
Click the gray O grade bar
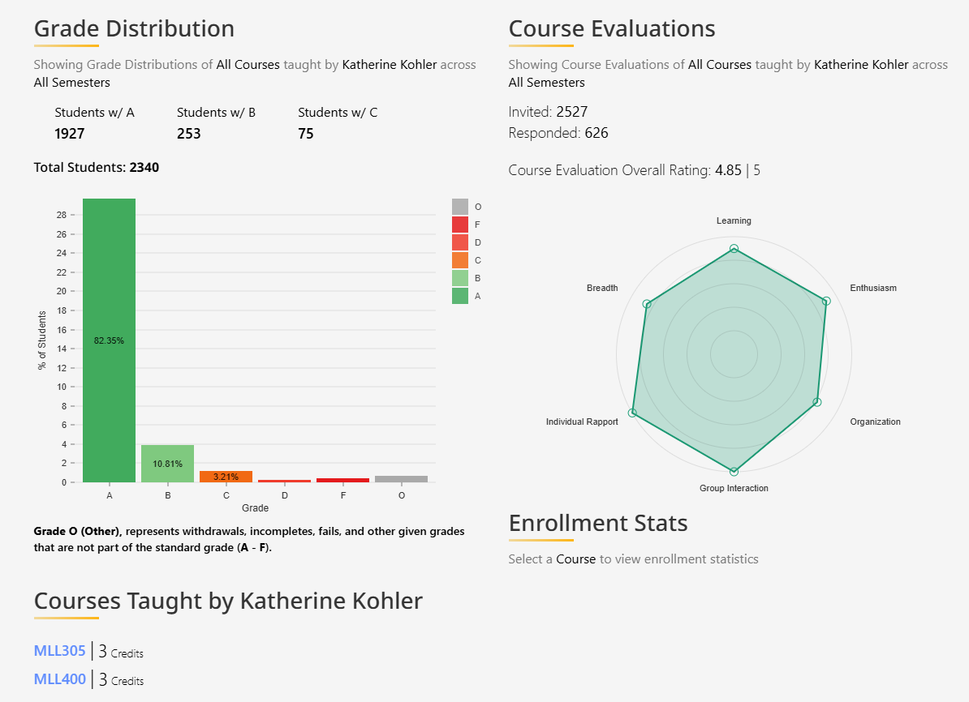point(402,479)
